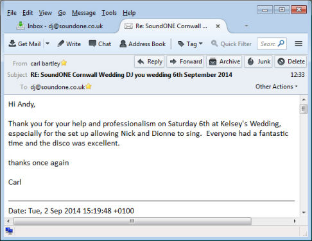Click in the Search input field
Screen dimensions: 312x241
click(268, 44)
